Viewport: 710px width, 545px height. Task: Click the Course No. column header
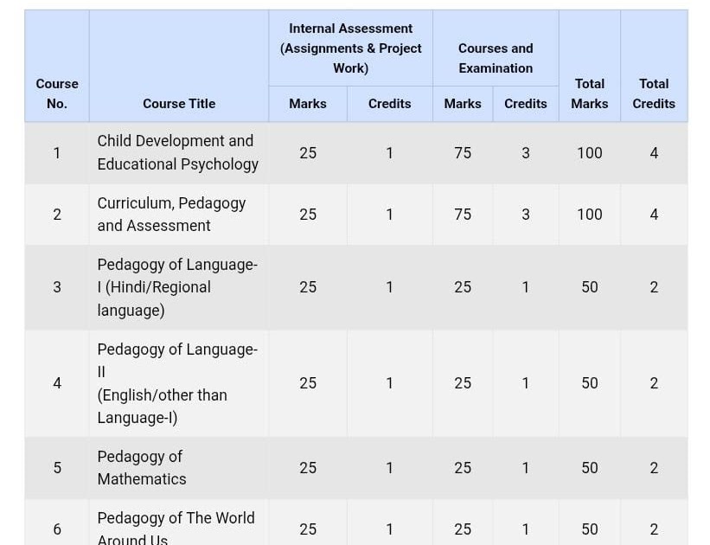point(57,93)
